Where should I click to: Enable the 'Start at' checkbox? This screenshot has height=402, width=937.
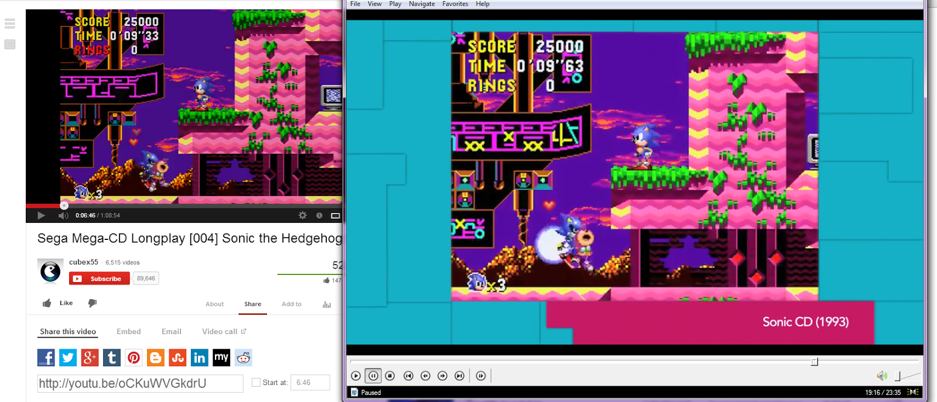click(x=256, y=383)
